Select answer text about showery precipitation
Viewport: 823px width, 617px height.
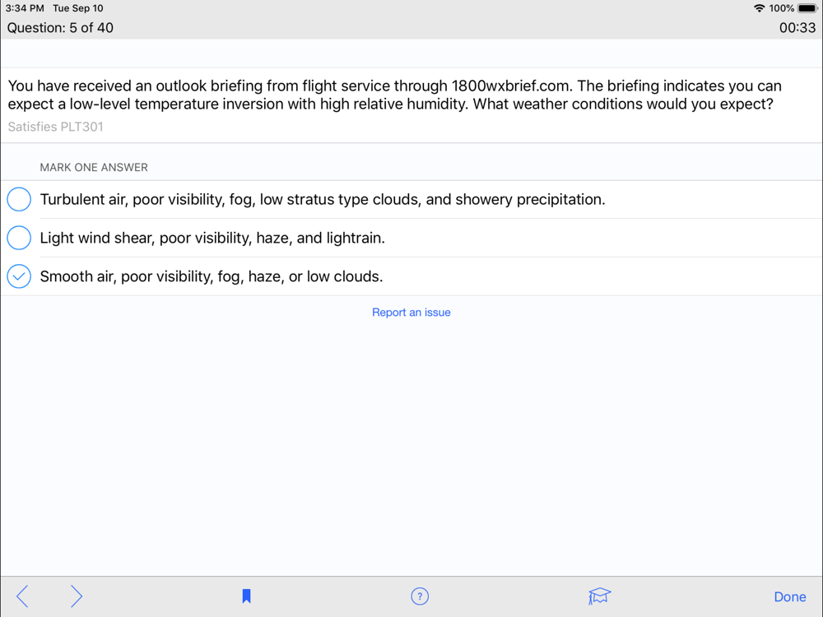(x=323, y=199)
